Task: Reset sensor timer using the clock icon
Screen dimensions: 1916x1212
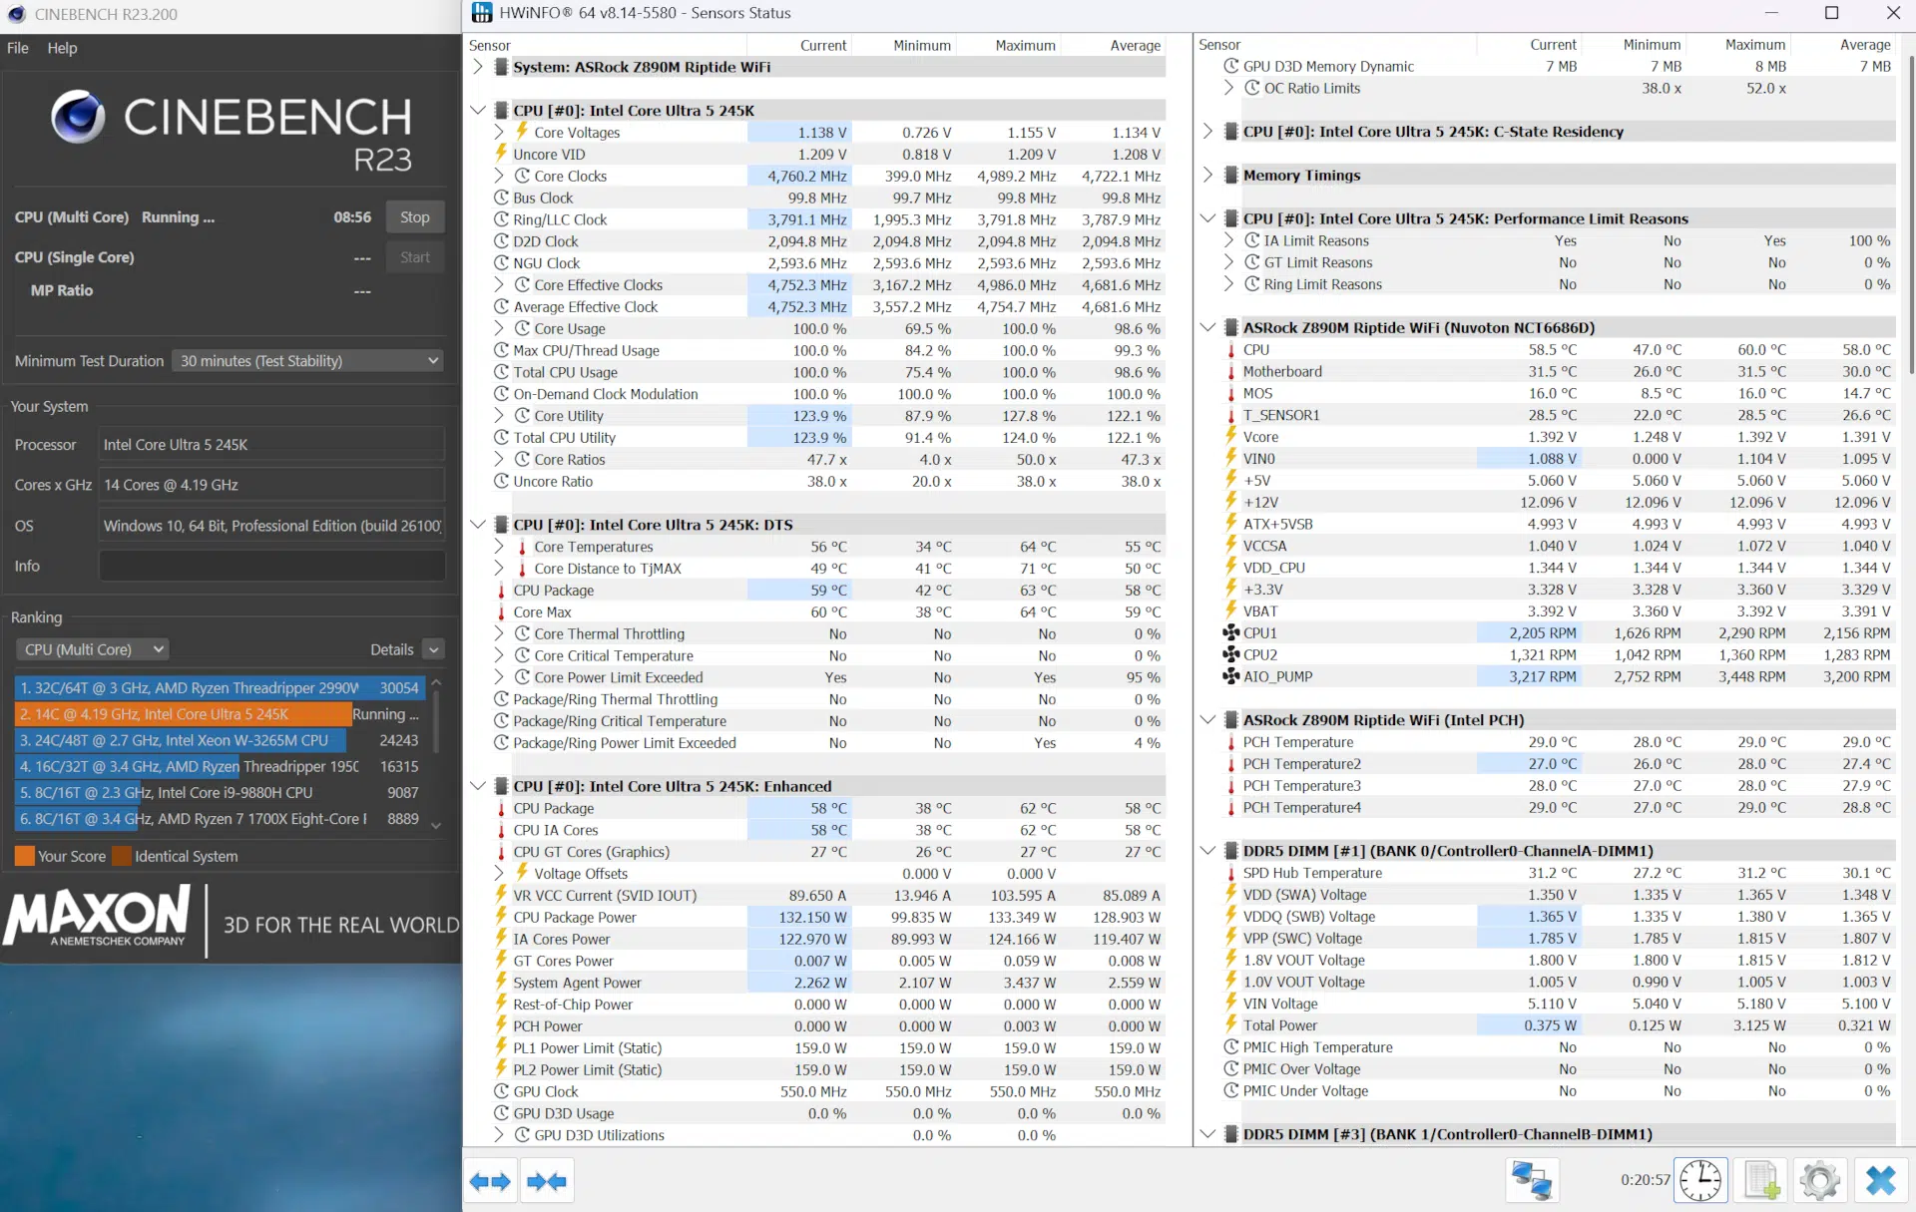Action: tap(1700, 1180)
